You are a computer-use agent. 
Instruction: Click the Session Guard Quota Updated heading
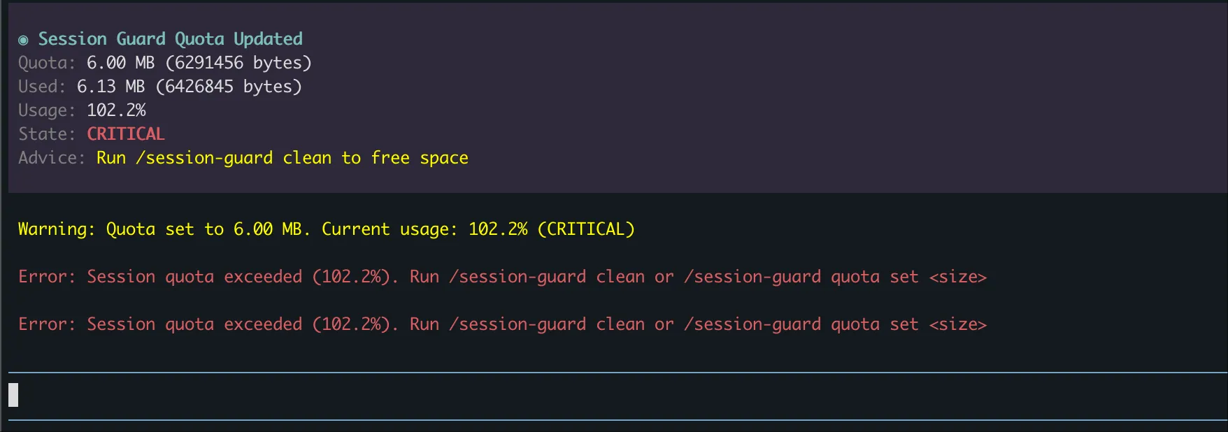pyautogui.click(x=170, y=39)
